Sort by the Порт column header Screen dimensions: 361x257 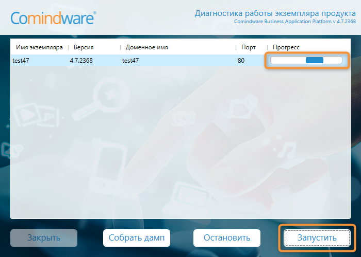(x=249, y=47)
